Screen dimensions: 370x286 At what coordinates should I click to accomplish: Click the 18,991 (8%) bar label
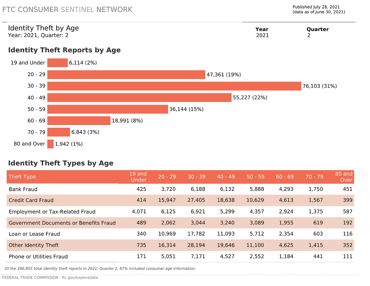pos(127,121)
